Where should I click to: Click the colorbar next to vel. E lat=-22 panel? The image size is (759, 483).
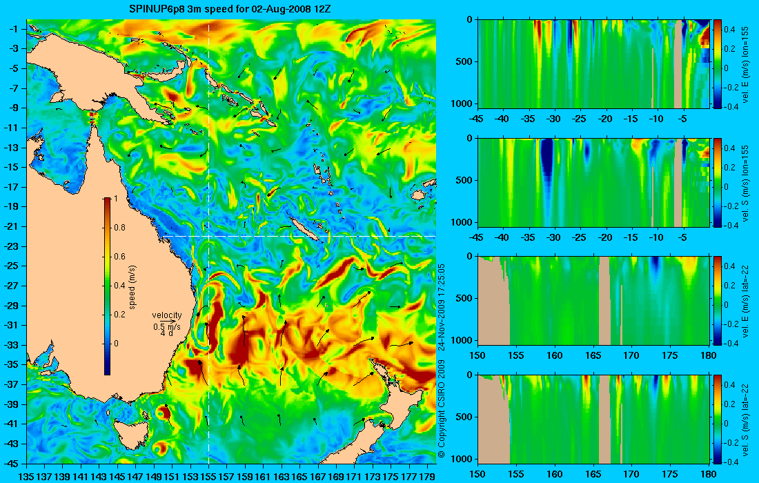coord(717,301)
